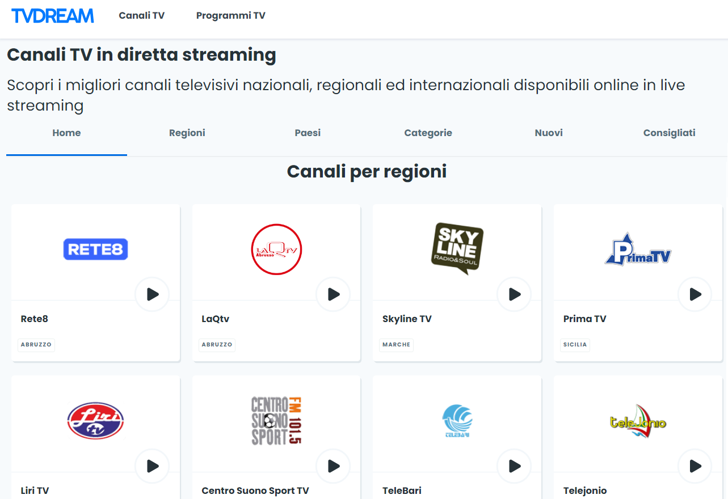
Task: Open the Consigliati tab
Action: 669,133
